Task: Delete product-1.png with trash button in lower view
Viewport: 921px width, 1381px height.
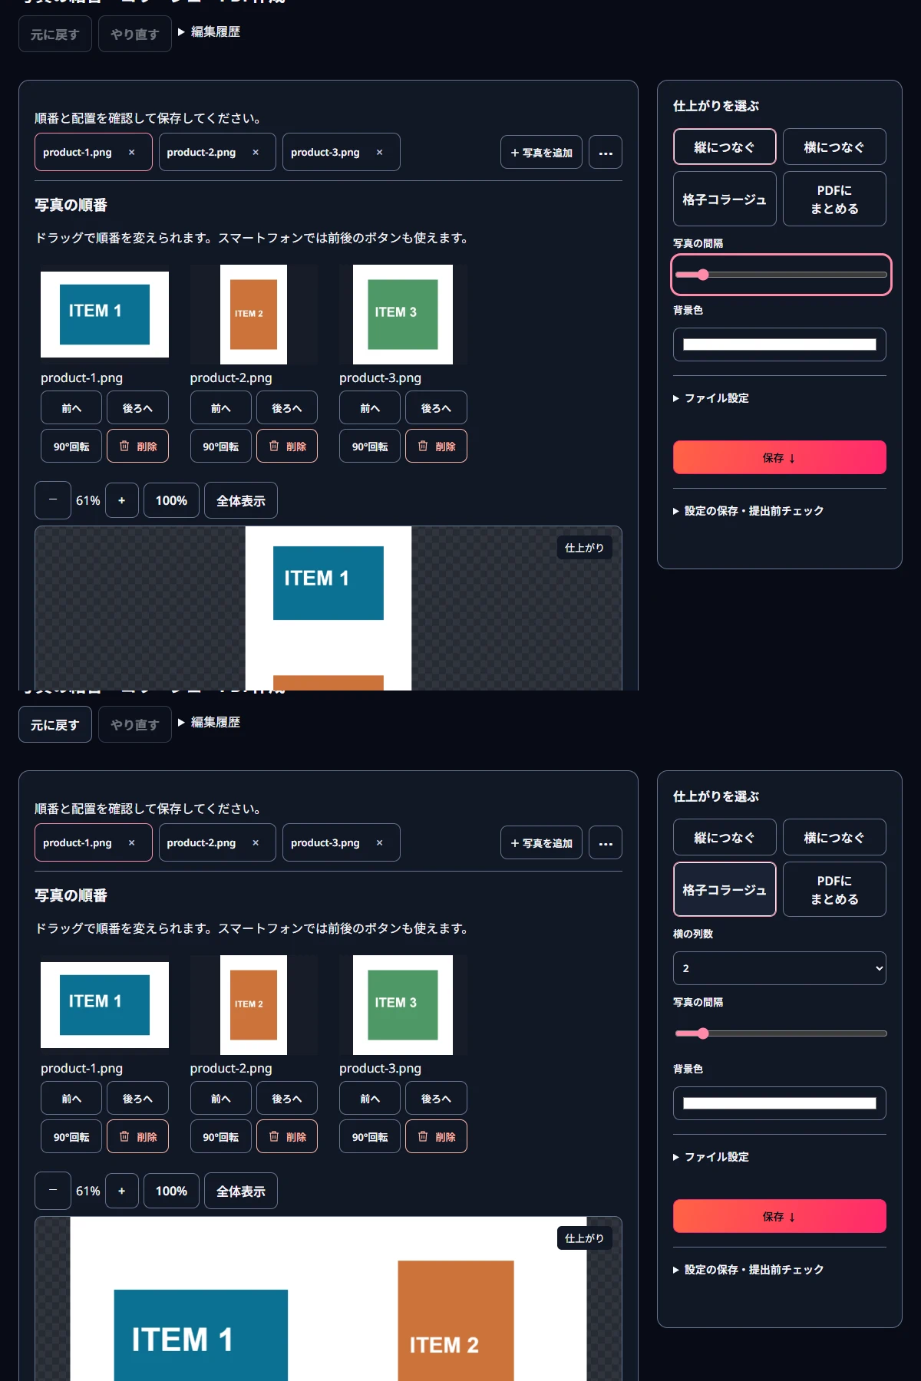Action: (137, 1136)
